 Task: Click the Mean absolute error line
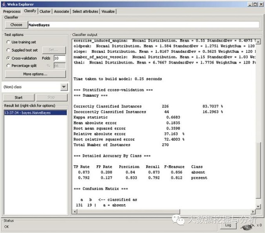click(127, 123)
